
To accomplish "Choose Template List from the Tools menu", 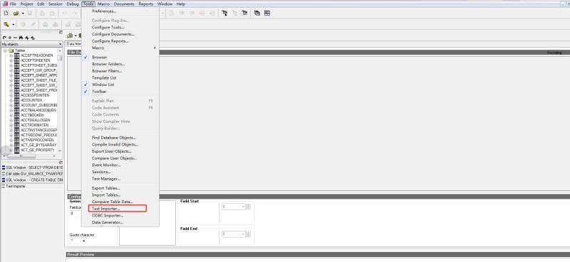I will tap(104, 78).
